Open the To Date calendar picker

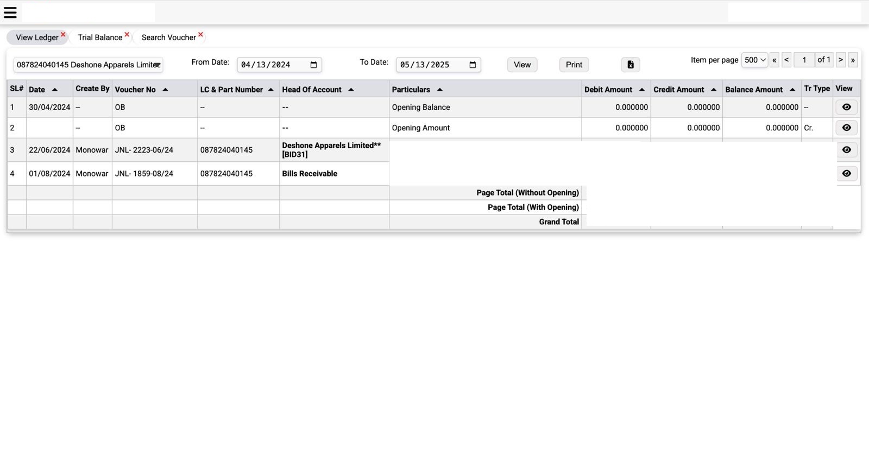473,65
